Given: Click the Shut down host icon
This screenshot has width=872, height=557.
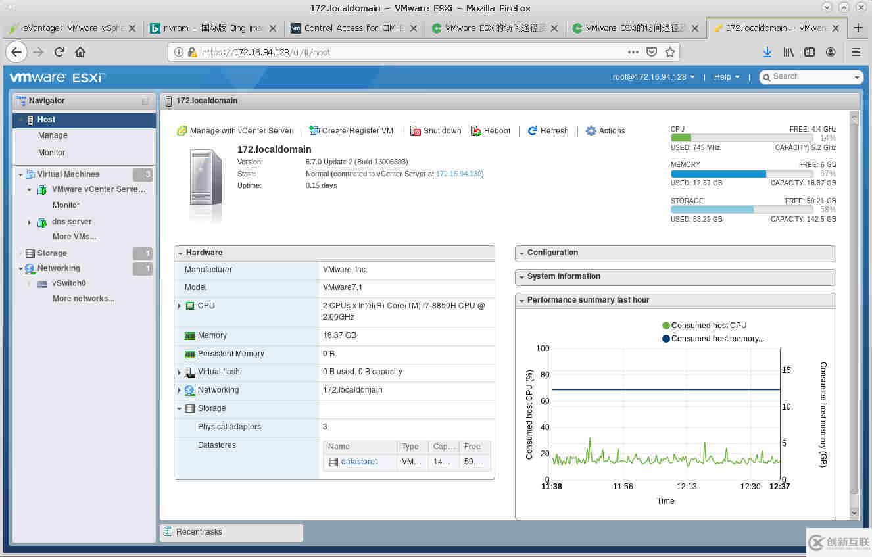Looking at the screenshot, I should 416,131.
